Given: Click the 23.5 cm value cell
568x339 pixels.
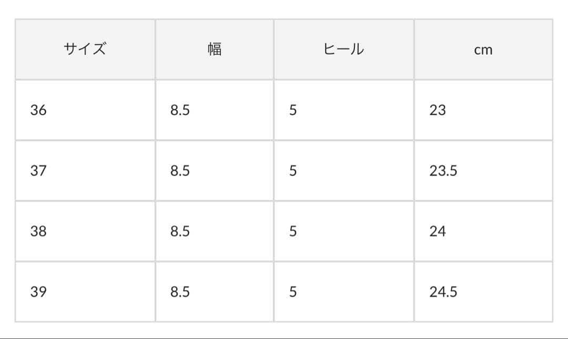Looking at the screenshot, I should point(443,171).
